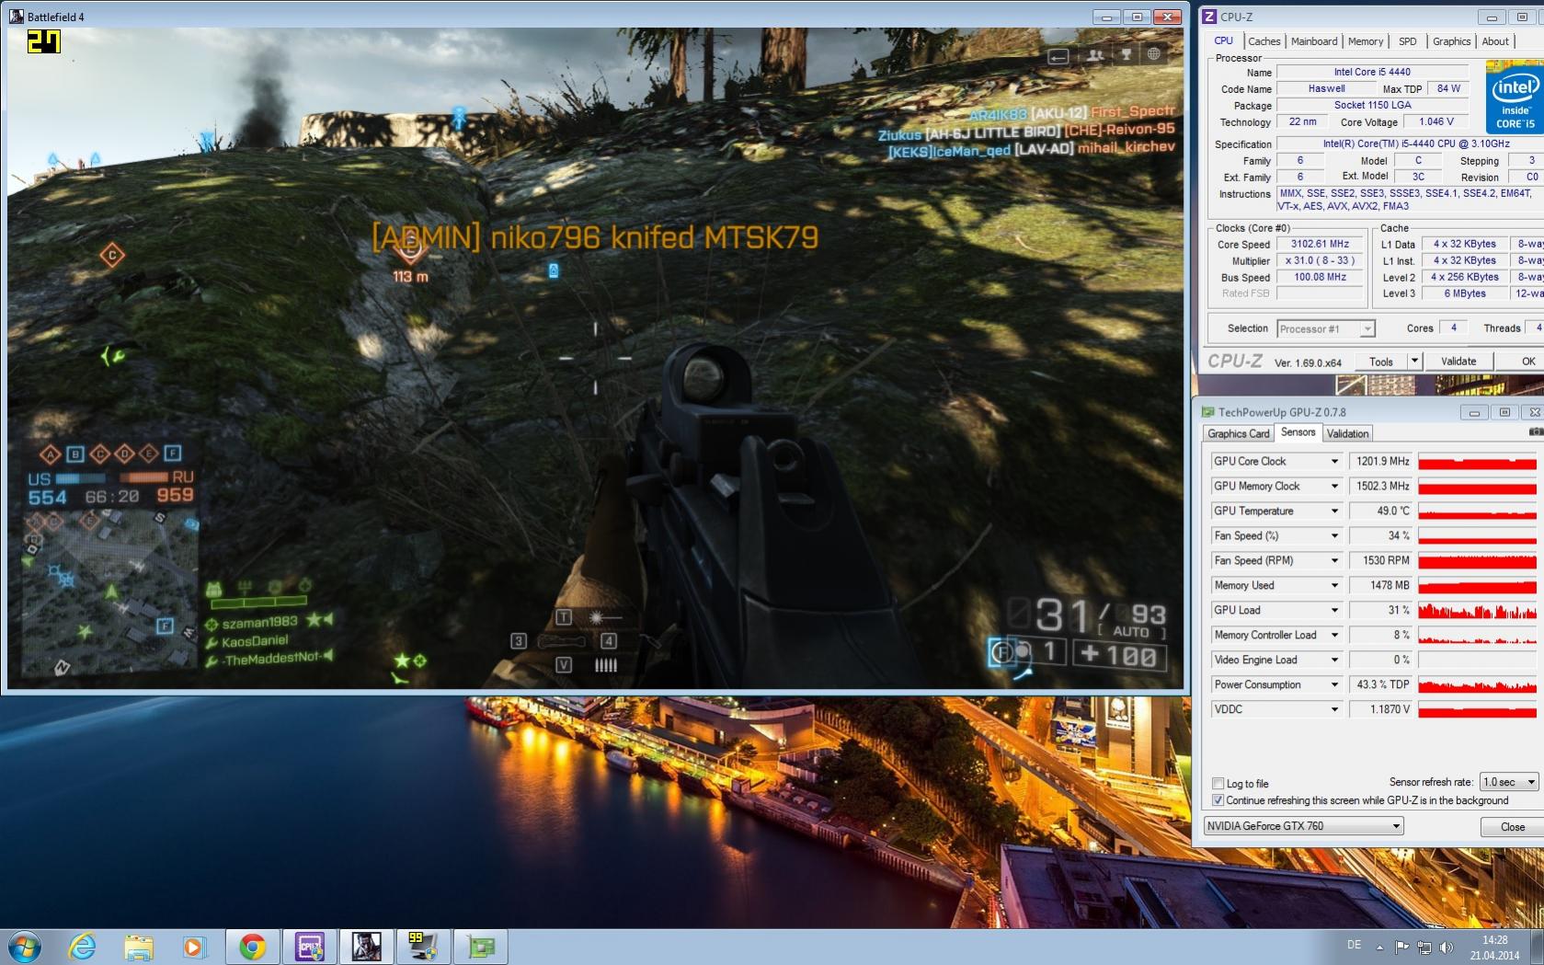1544x965 pixels.
Task: Switch to the GPU-Z Graphics Card tab
Action: click(1239, 433)
